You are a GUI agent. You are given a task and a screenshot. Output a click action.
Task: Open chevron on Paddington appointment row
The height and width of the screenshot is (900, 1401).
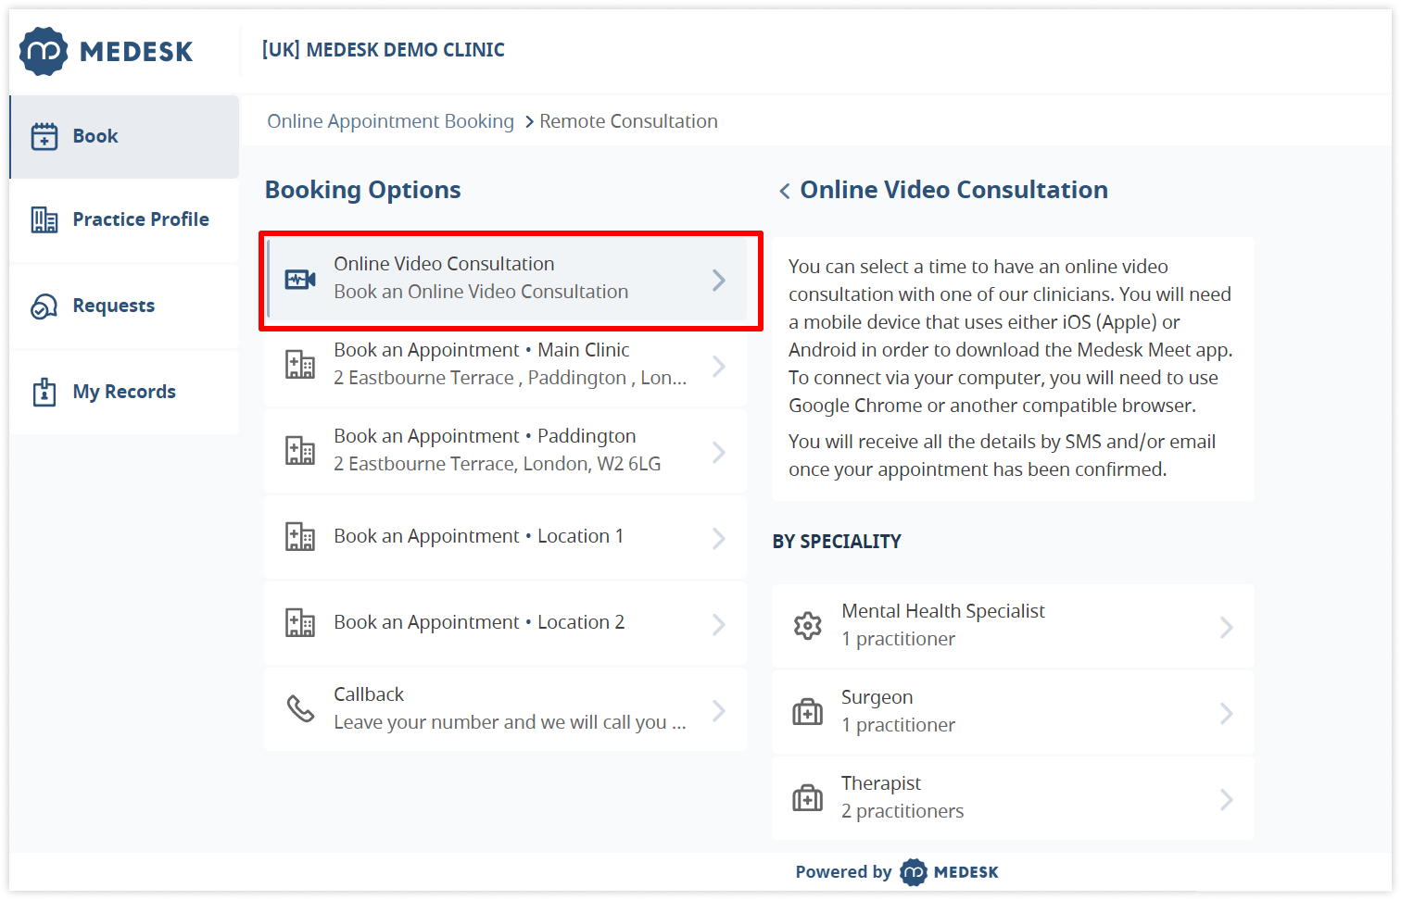coord(719,452)
